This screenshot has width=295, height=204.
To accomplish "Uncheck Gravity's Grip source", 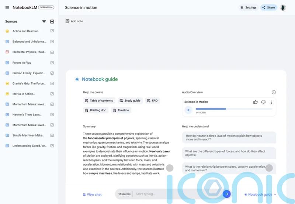I will click(x=52, y=83).
